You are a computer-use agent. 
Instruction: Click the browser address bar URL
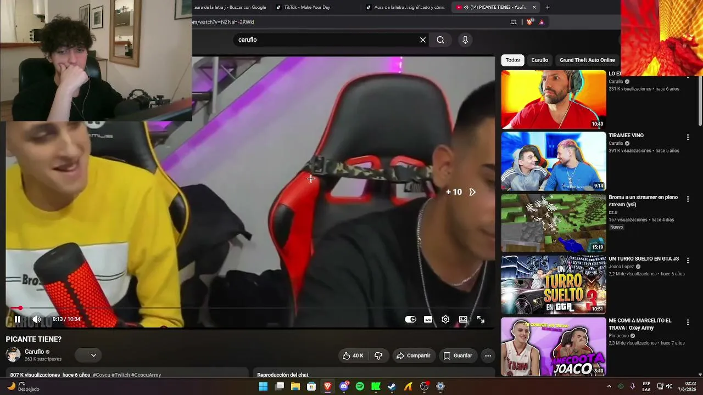(x=223, y=22)
